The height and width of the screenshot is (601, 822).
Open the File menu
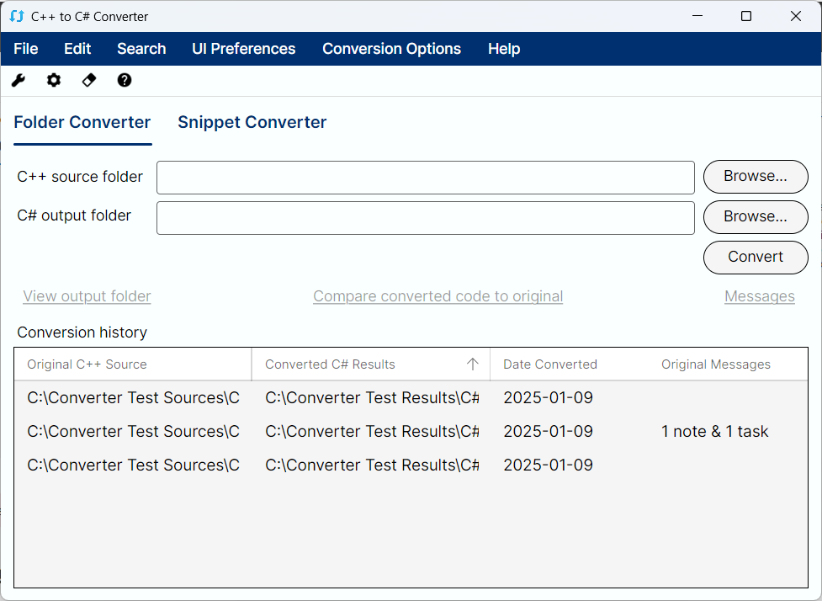point(26,49)
